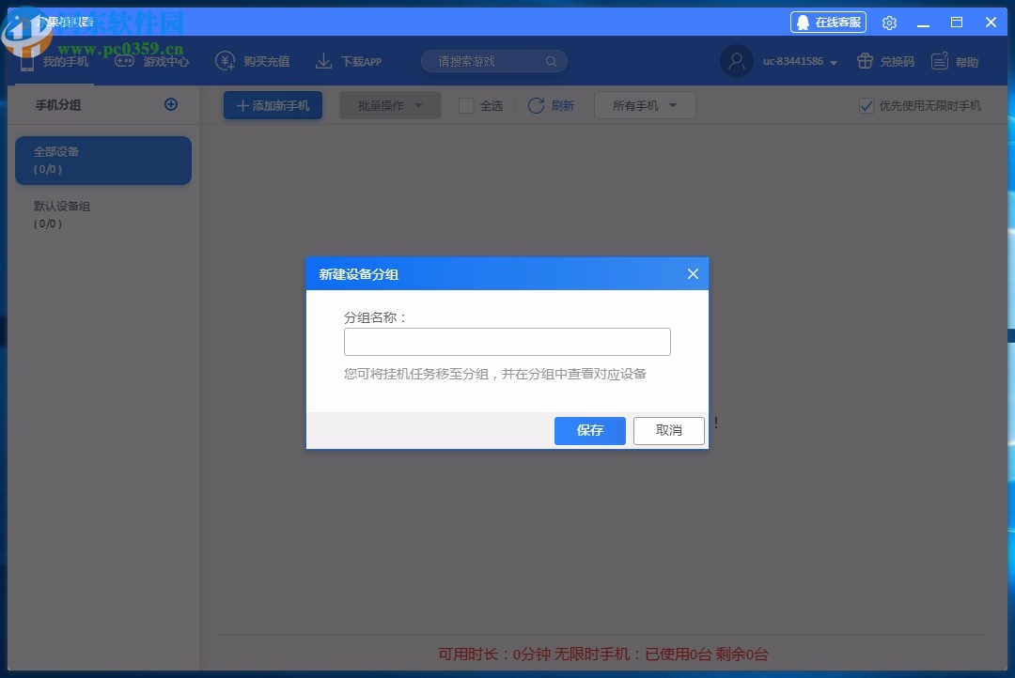
Task: Add a new phone group via plus icon
Action: 171,104
